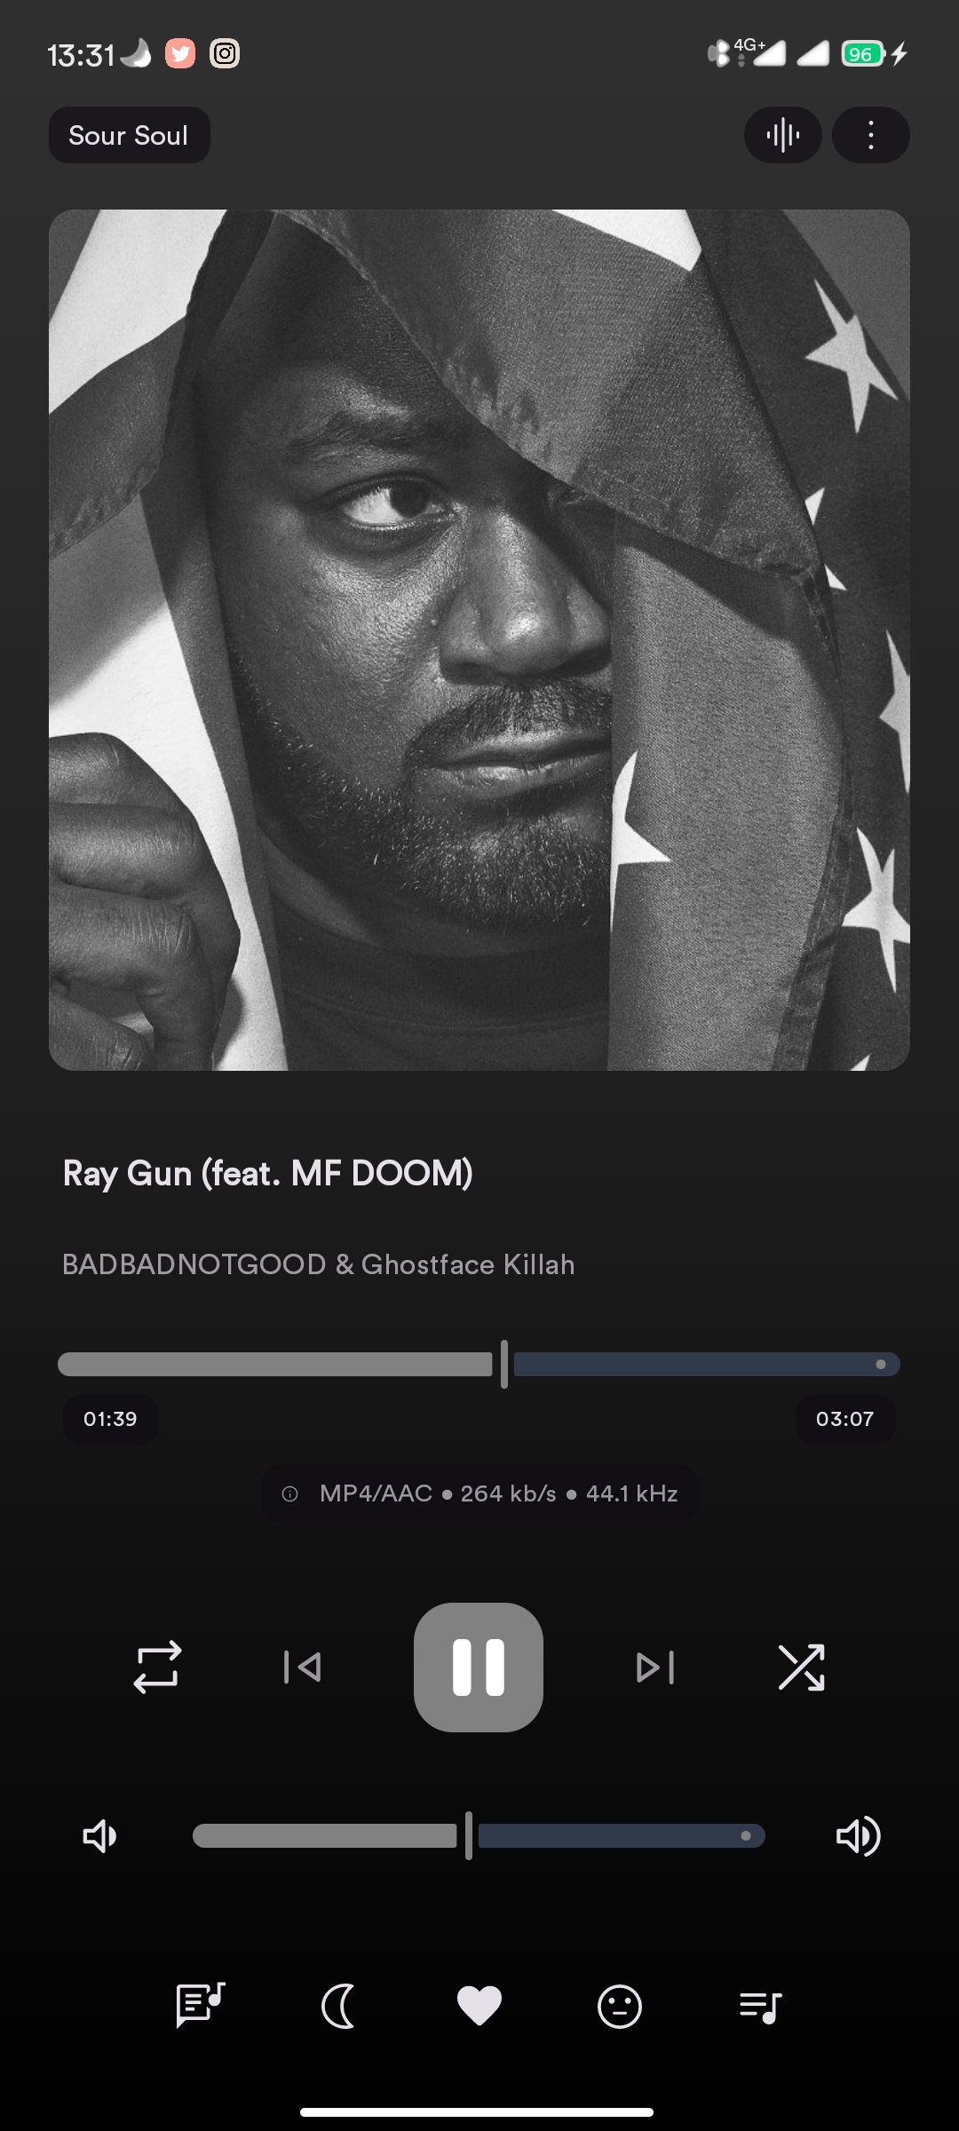Image resolution: width=959 pixels, height=2131 pixels.
Task: Pause the current song
Action: pyautogui.click(x=479, y=1667)
